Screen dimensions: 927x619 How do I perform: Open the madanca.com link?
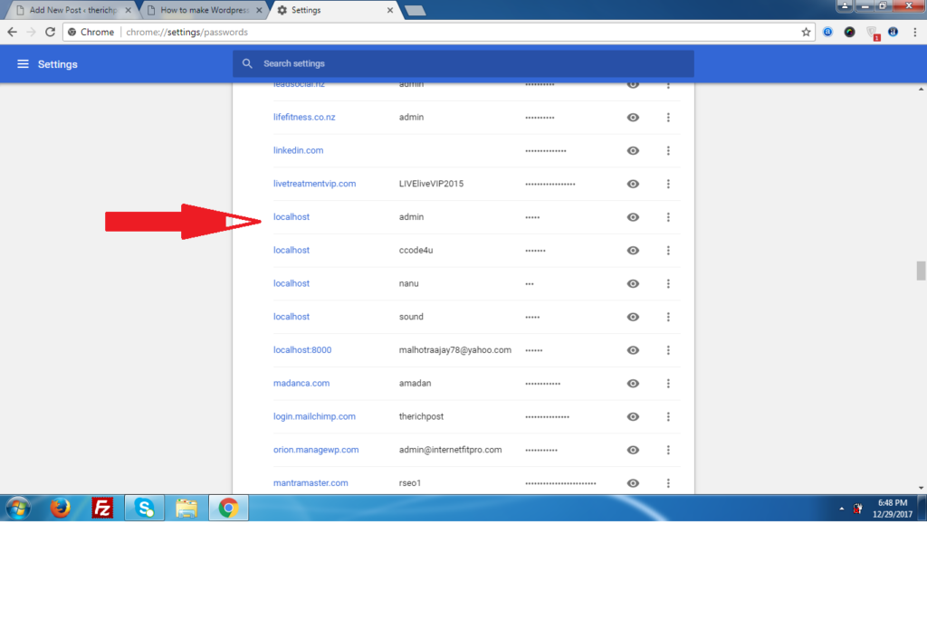click(x=301, y=383)
